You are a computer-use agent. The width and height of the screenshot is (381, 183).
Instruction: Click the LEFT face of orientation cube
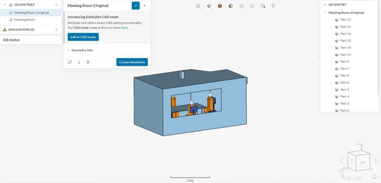coord(362,162)
